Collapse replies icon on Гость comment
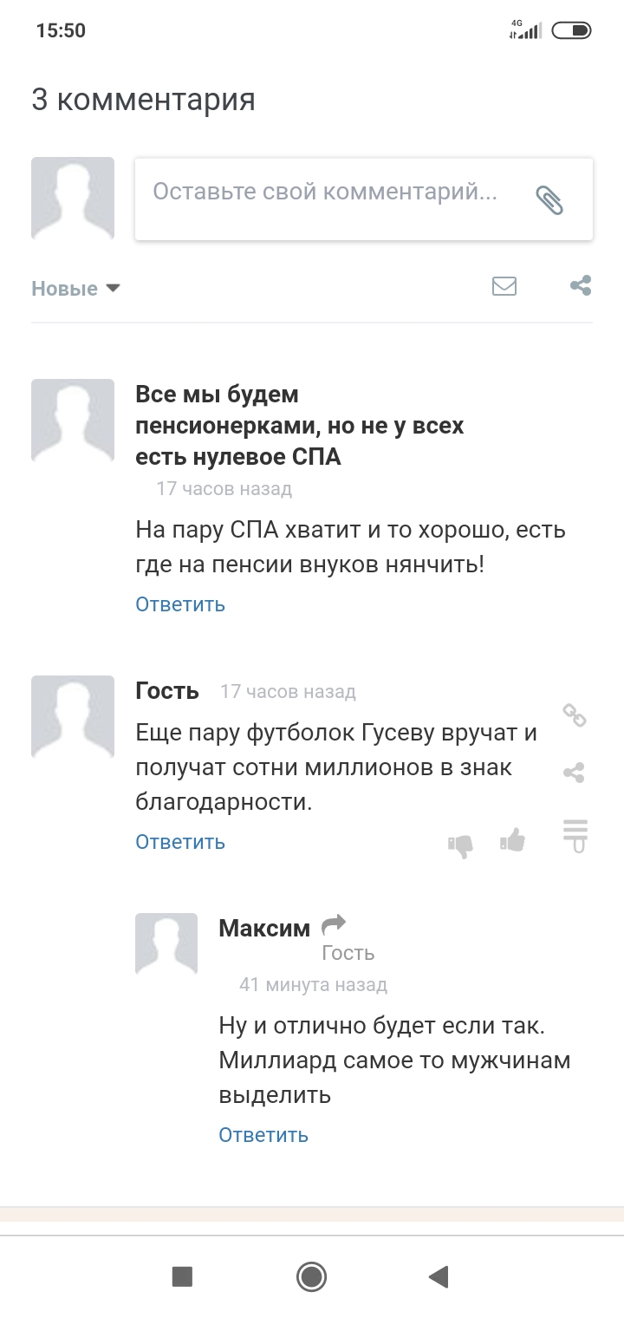This screenshot has width=624, height=1318. click(575, 833)
